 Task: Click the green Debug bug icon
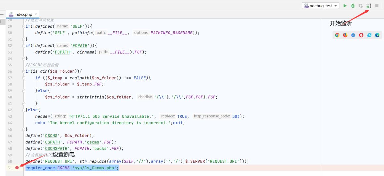click(x=353, y=6)
